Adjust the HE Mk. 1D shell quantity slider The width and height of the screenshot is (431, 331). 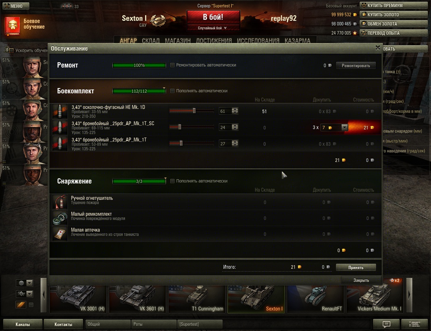(x=192, y=111)
